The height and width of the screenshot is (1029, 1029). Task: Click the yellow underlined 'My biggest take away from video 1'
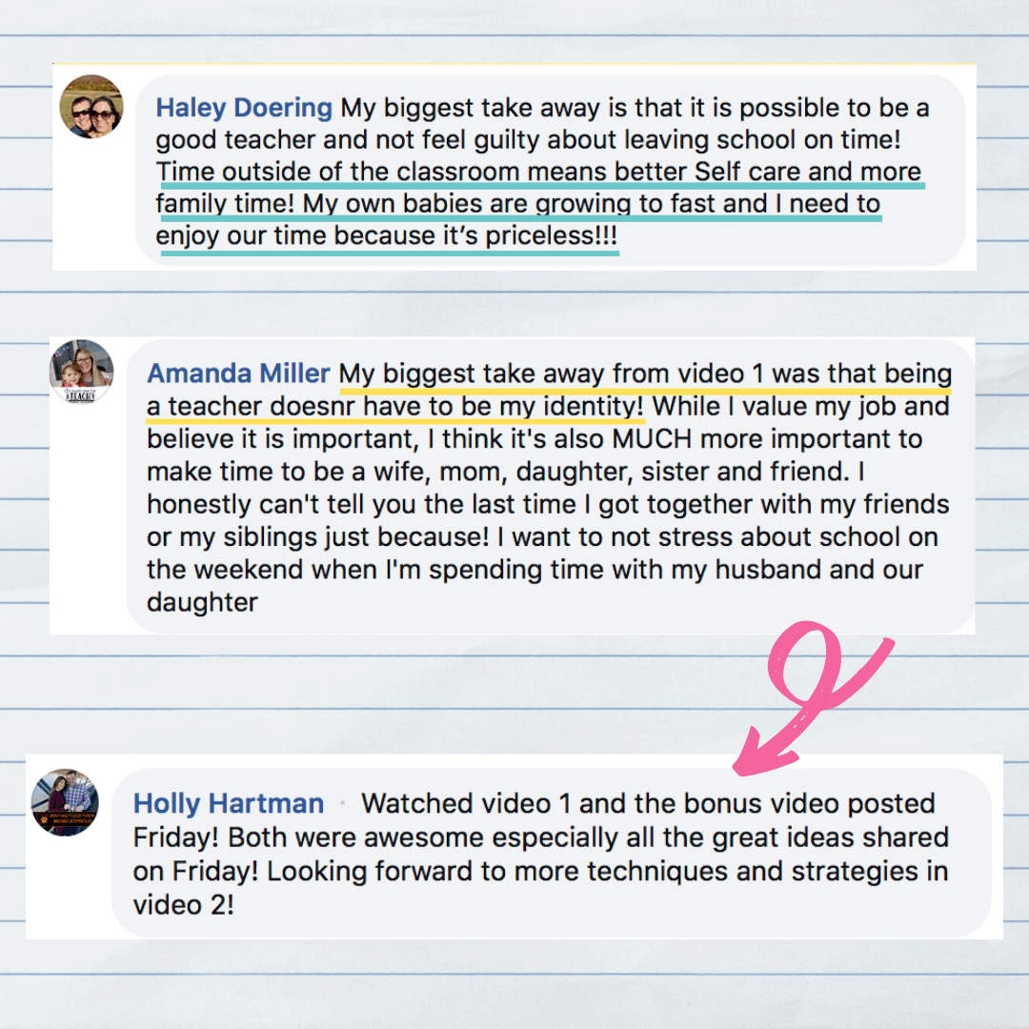click(x=552, y=373)
